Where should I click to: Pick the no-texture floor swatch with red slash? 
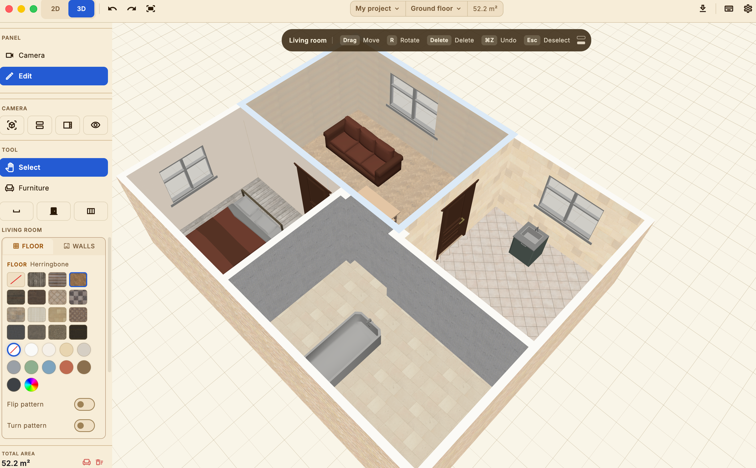tap(16, 280)
